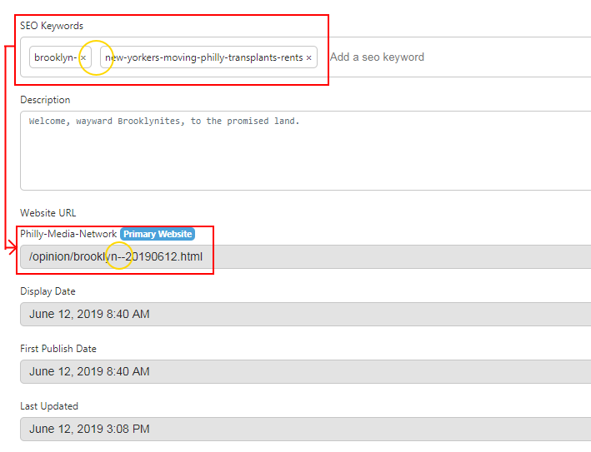The height and width of the screenshot is (452, 591).
Task: Click the 'Add a seo keyword' input
Action: [377, 57]
